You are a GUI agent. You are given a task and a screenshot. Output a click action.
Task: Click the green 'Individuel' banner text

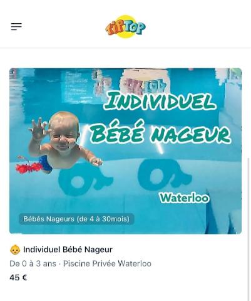point(160,102)
